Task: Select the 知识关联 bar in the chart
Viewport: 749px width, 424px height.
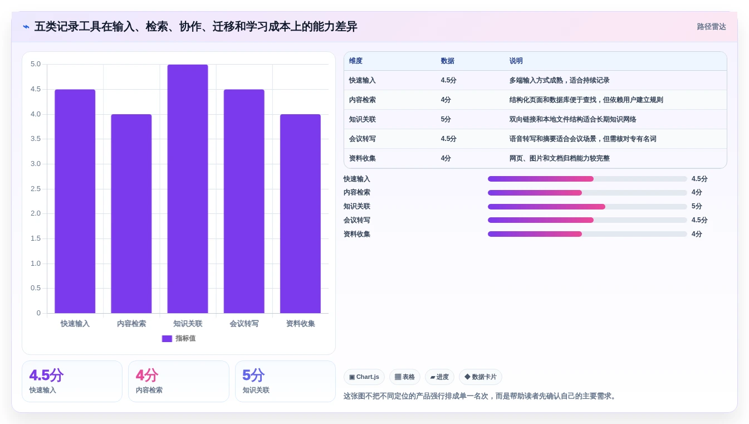Action: tap(188, 189)
